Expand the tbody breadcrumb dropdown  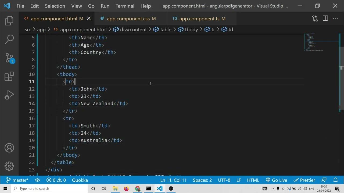click(x=188, y=29)
